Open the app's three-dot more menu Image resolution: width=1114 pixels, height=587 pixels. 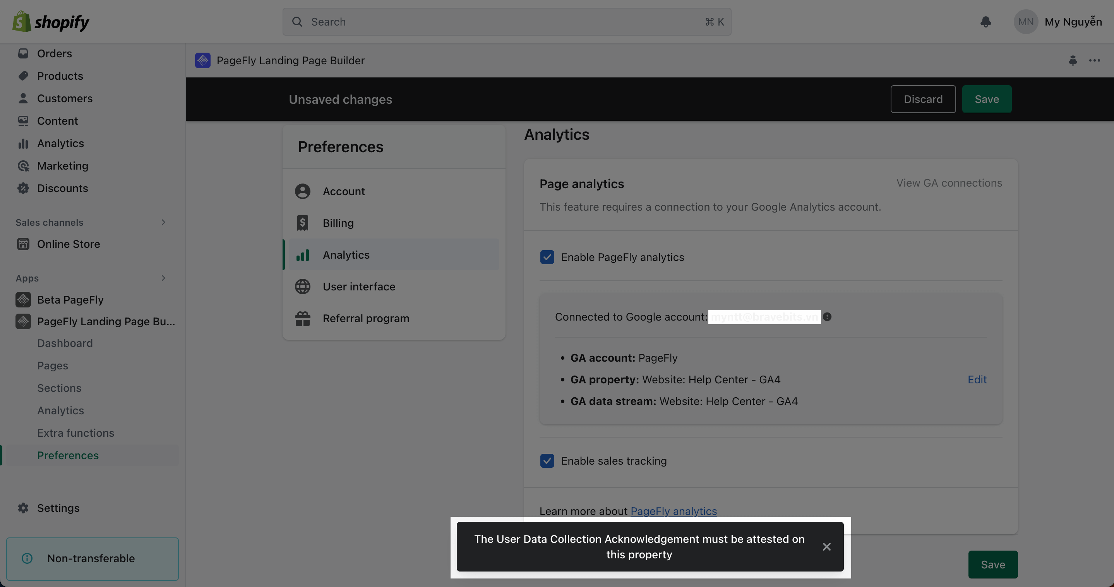coord(1095,60)
